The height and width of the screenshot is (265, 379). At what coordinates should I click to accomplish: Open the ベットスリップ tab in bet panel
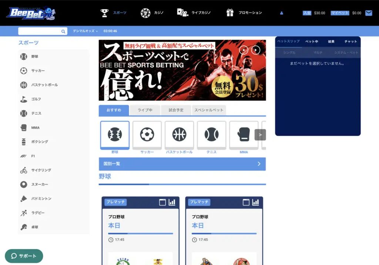(x=288, y=41)
